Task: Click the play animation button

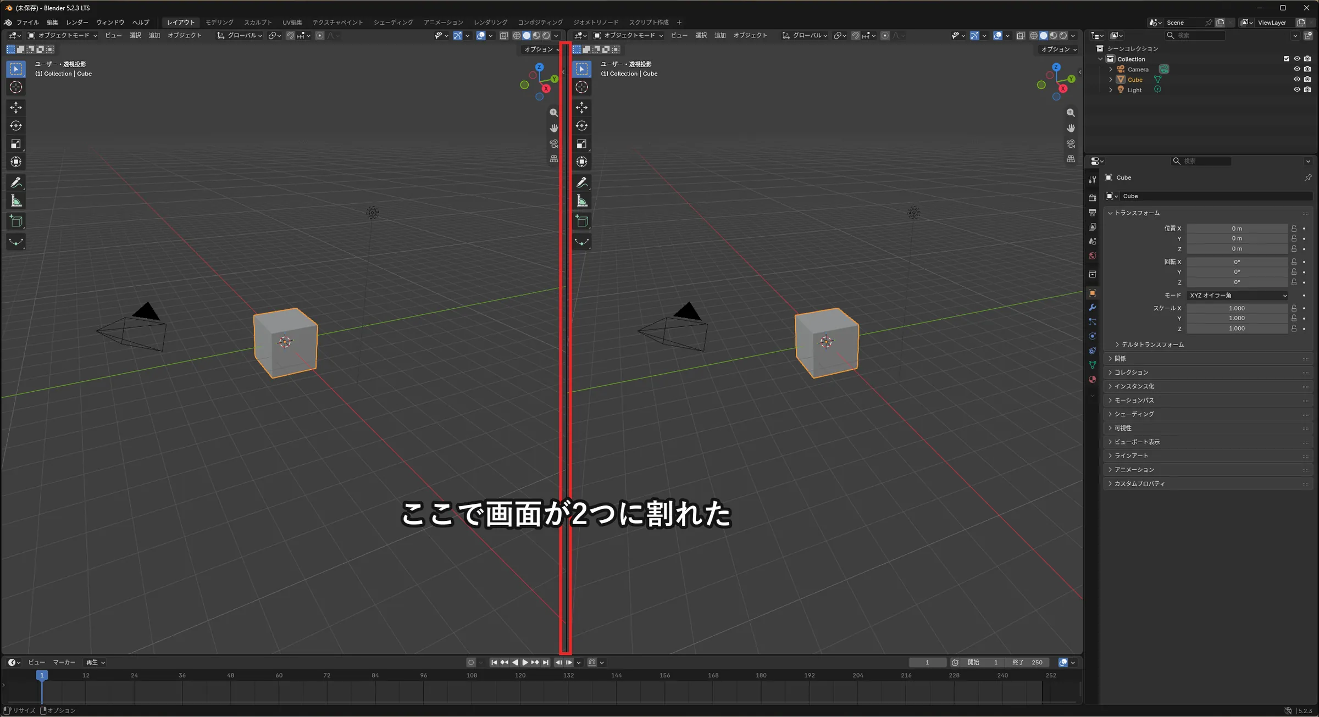Action: (x=525, y=662)
